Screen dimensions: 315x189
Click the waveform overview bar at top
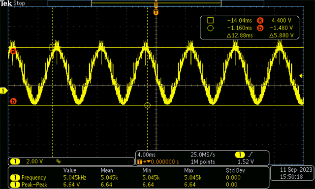pyautogui.click(x=156, y=3)
